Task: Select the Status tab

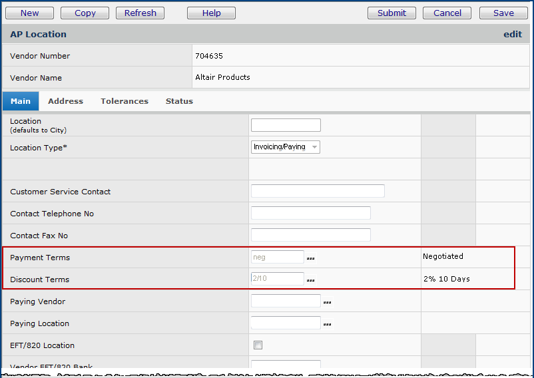Action: [x=179, y=101]
